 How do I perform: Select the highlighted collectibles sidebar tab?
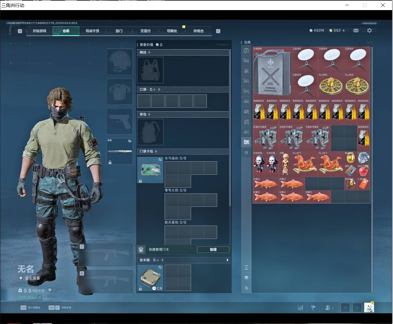click(246, 142)
